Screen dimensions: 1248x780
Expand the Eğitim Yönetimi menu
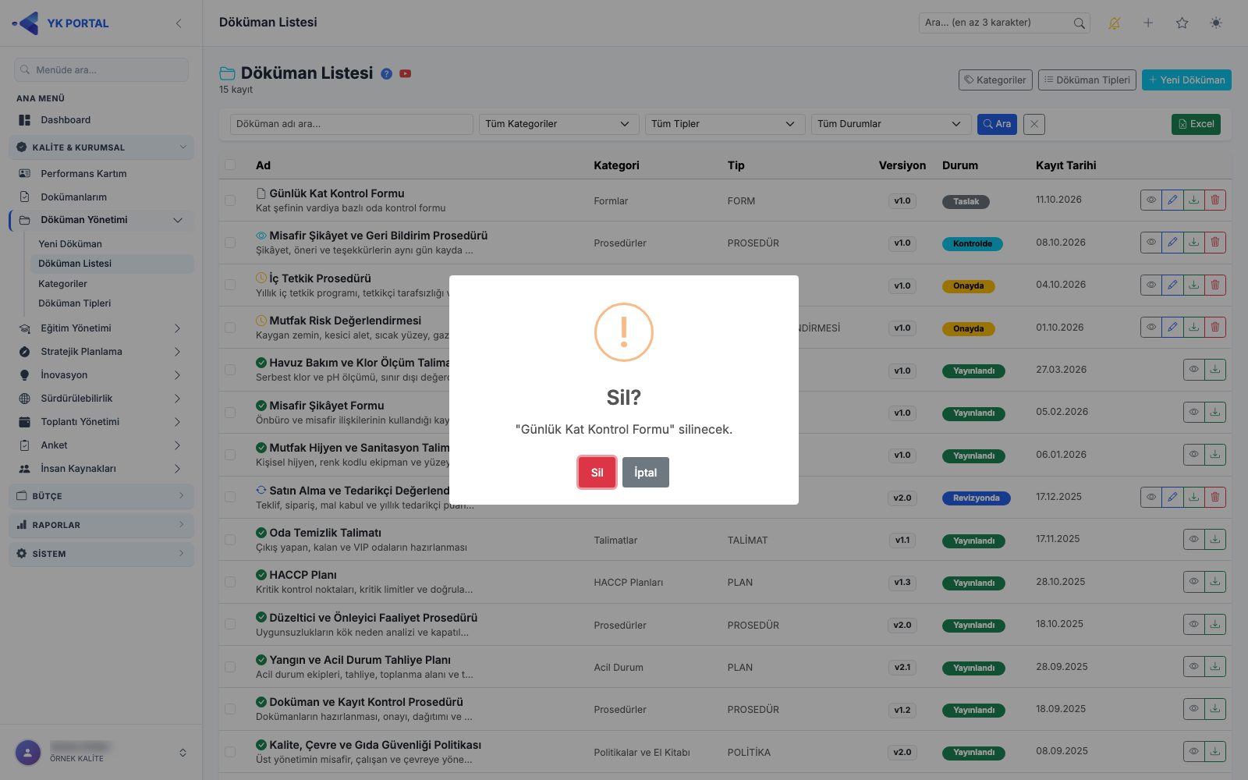tap(101, 328)
